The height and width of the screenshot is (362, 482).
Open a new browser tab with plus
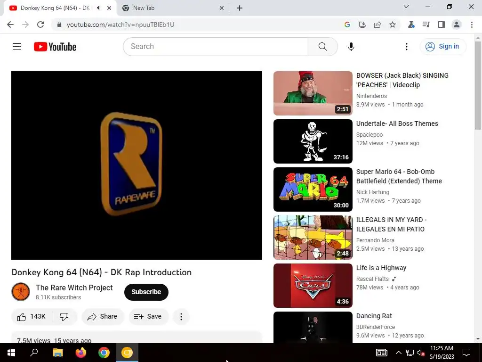tap(240, 8)
